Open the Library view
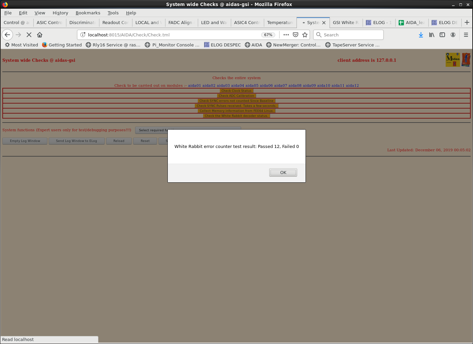This screenshot has width=473, height=344. click(432, 35)
